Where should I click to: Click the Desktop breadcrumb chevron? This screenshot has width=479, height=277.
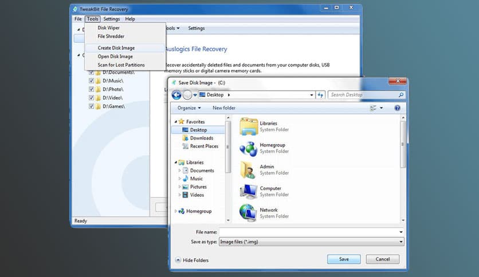coord(229,95)
